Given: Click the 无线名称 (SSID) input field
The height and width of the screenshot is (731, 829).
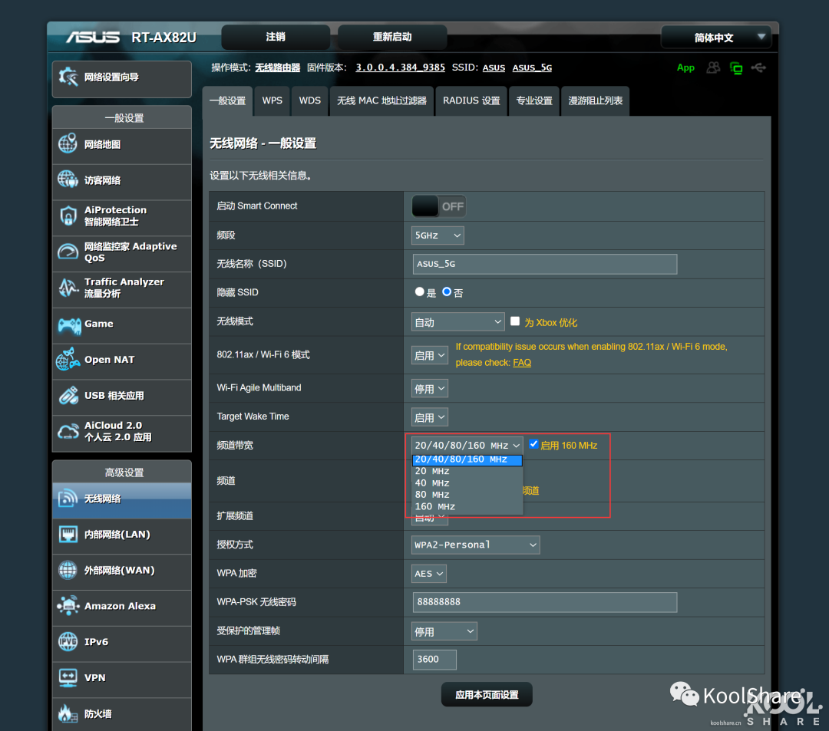Looking at the screenshot, I should tap(544, 264).
